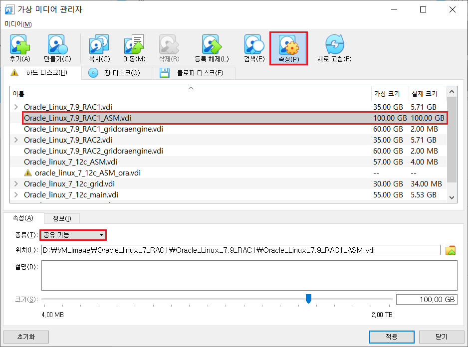Select the Oracle_linux_7_12c_grid.vdi name

[x=69, y=184]
